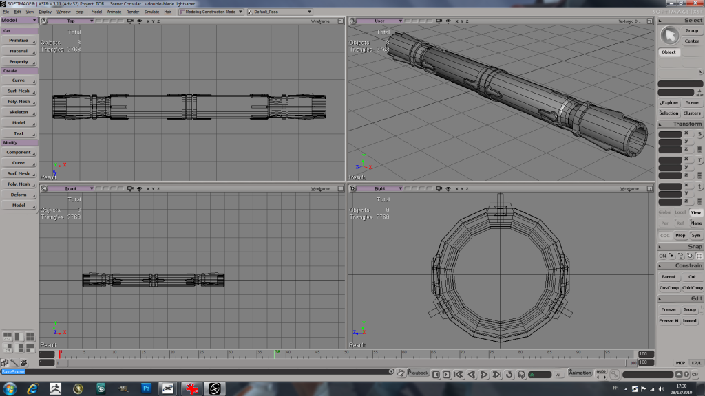Toggle eye visibility in Right viewport
This screenshot has width=705, height=396.
[x=448, y=188]
